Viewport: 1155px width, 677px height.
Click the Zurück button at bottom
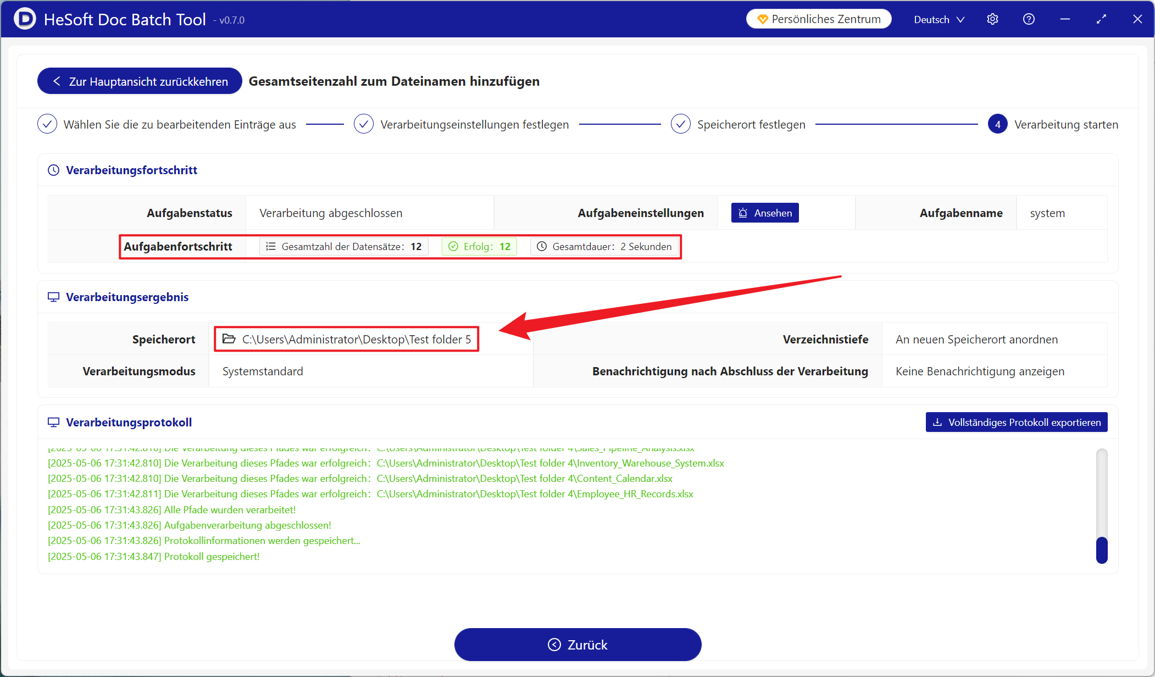(578, 645)
